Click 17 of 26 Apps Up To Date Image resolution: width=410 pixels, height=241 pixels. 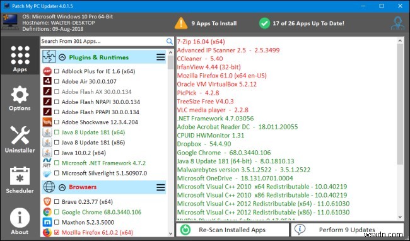click(x=308, y=23)
